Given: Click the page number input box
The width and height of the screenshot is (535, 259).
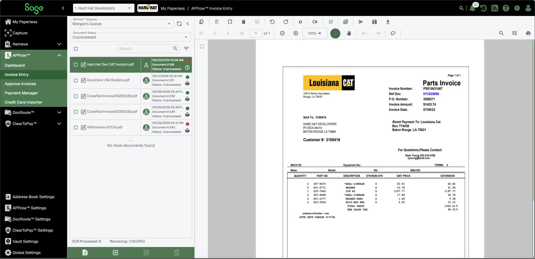Looking at the screenshot, I should (256, 33).
